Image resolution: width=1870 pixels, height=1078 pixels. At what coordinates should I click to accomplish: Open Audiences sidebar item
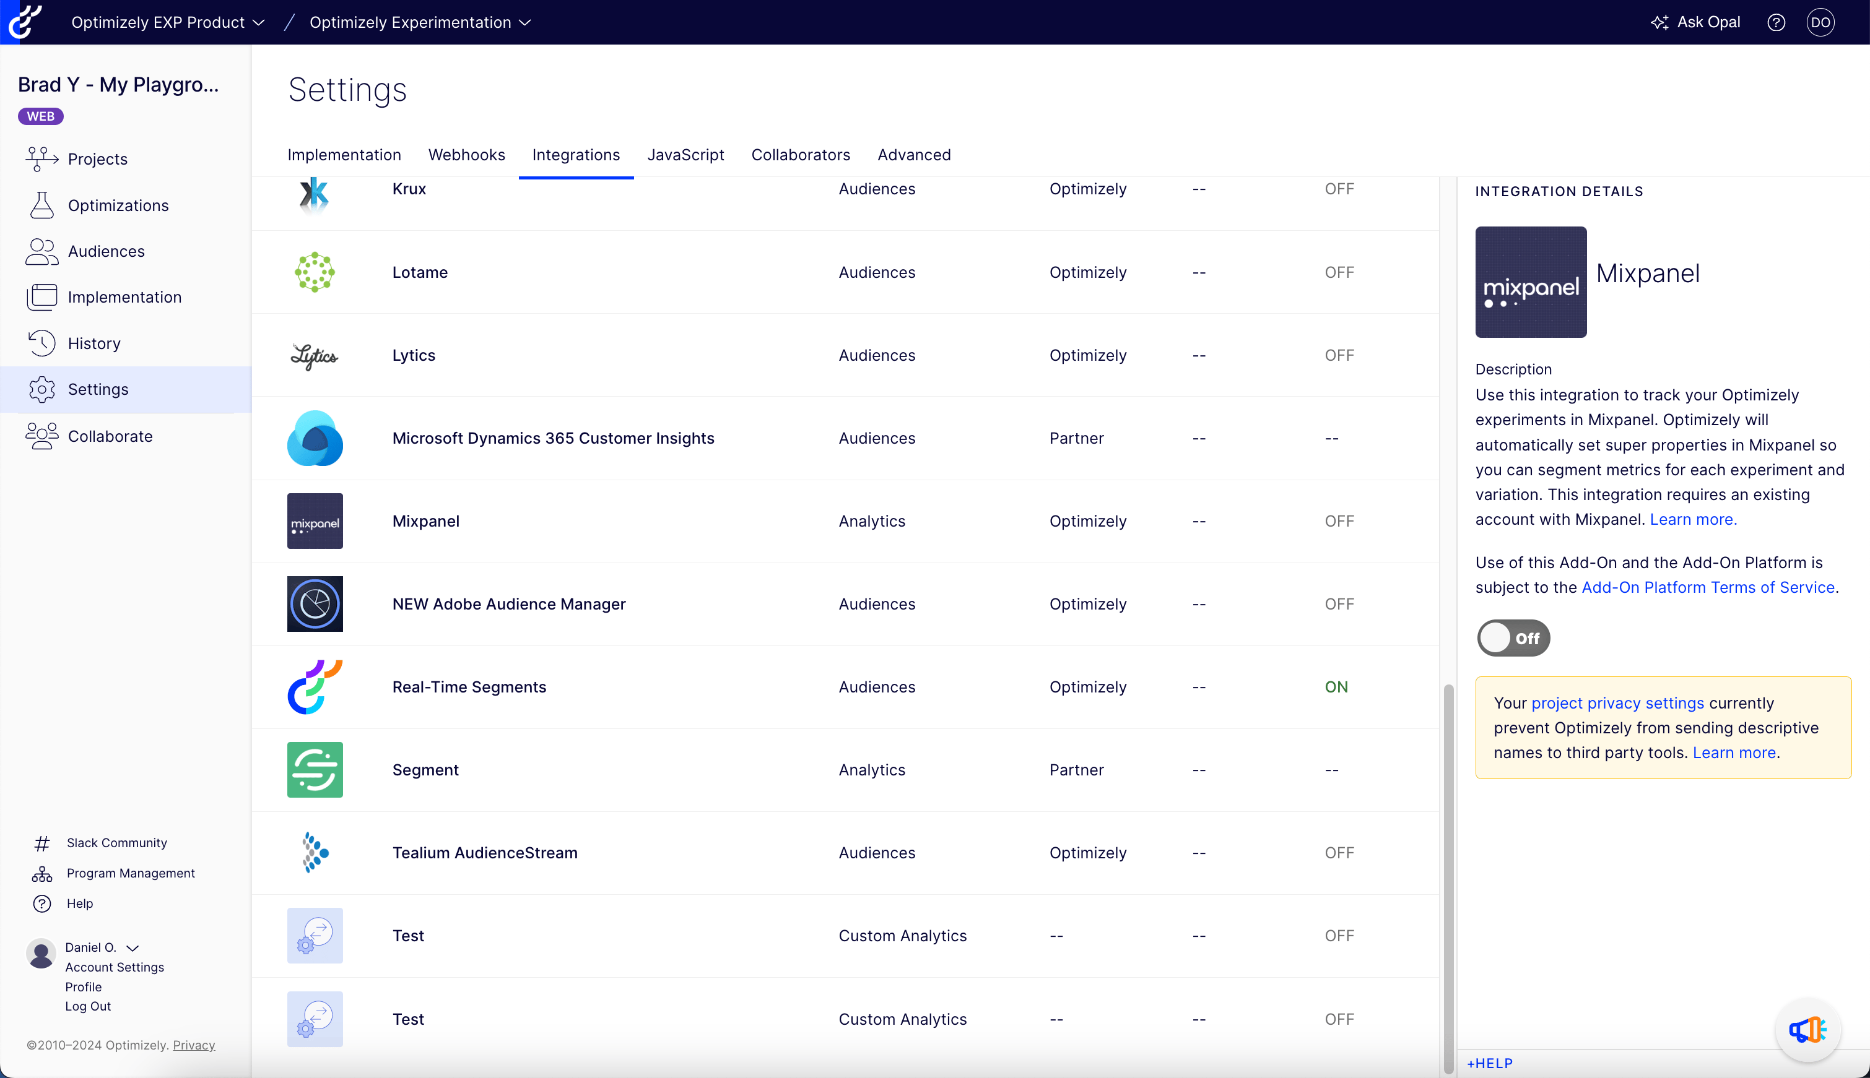106,251
